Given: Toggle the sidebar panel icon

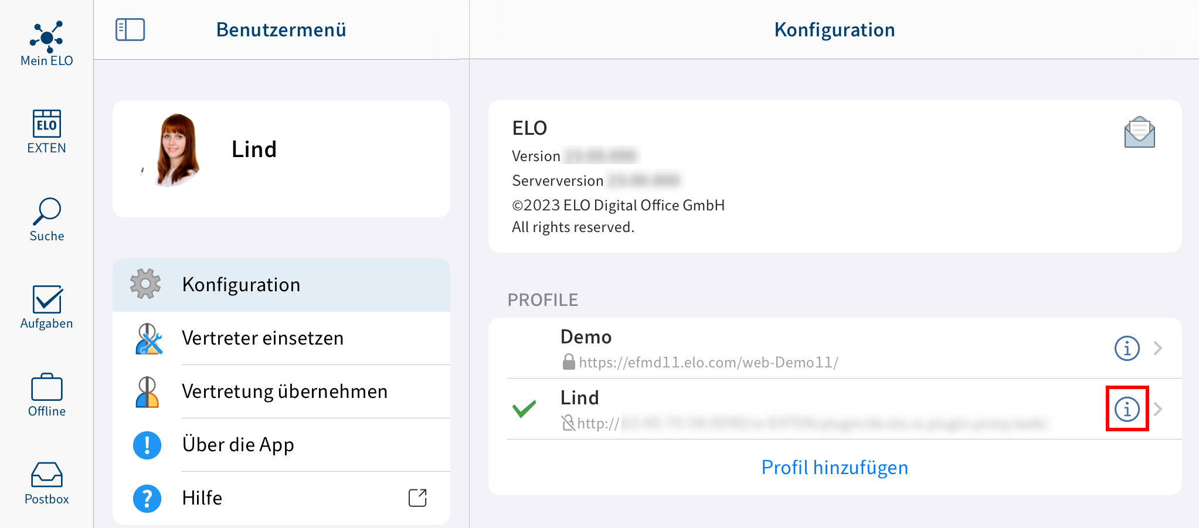Looking at the screenshot, I should point(130,29).
